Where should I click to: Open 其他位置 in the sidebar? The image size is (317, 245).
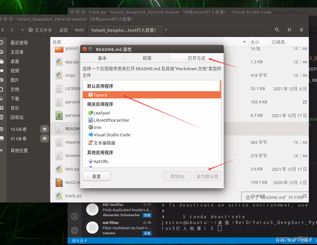coord(19,150)
